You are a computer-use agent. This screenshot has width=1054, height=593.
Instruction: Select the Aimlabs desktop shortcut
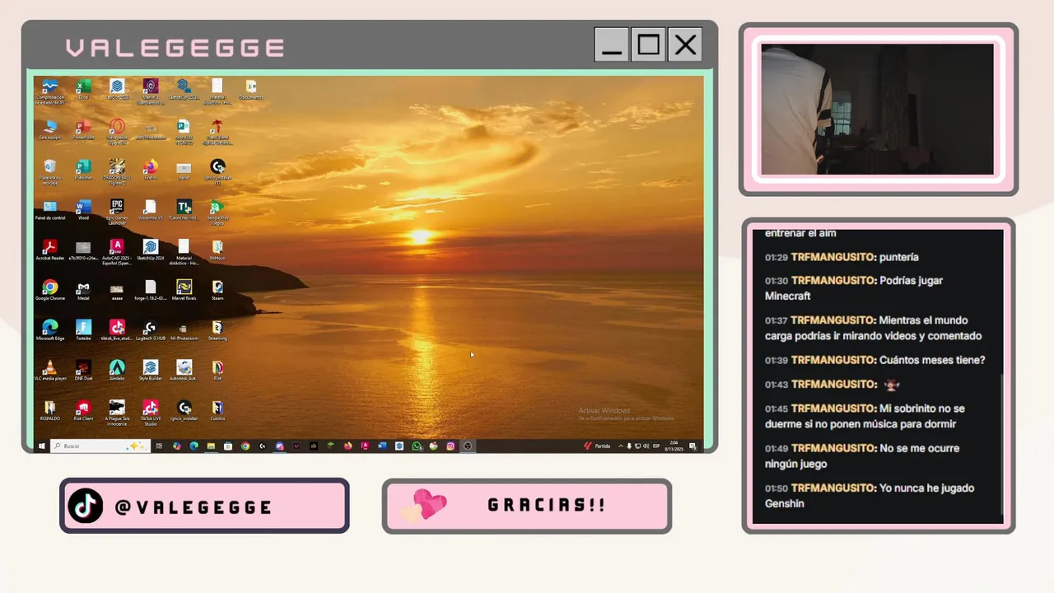point(117,370)
